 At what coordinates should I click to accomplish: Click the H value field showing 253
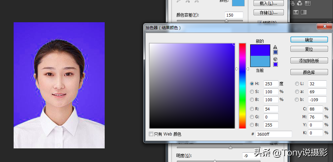point(271,84)
